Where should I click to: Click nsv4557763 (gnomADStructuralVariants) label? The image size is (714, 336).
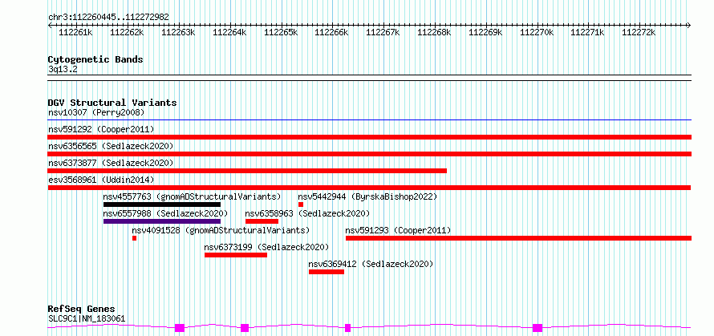193,196
